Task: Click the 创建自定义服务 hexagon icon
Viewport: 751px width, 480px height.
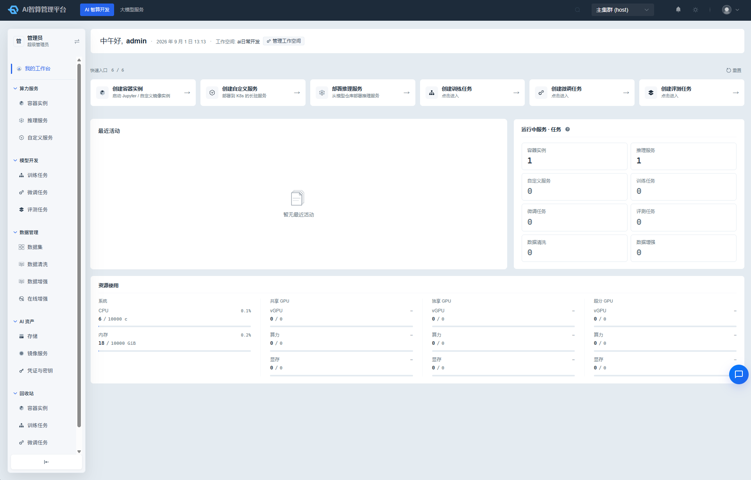Action: (x=212, y=93)
